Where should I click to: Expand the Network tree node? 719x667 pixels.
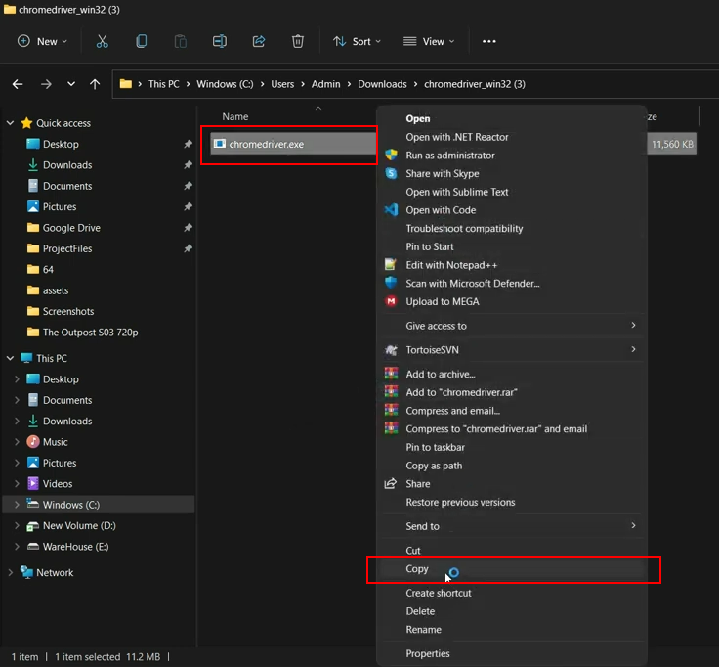pos(11,573)
